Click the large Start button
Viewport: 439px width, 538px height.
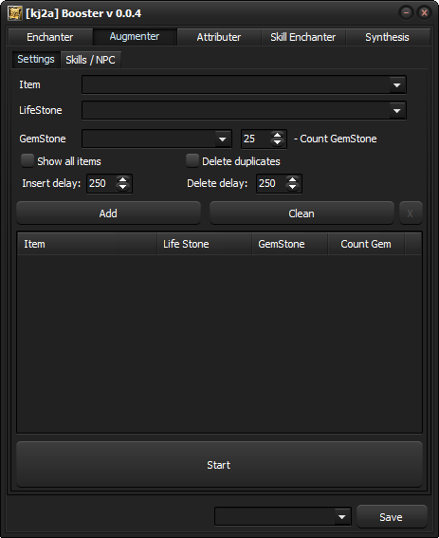click(219, 465)
